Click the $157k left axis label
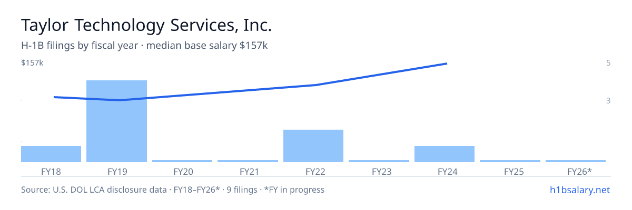The height and width of the screenshot is (210, 632). [x=32, y=63]
